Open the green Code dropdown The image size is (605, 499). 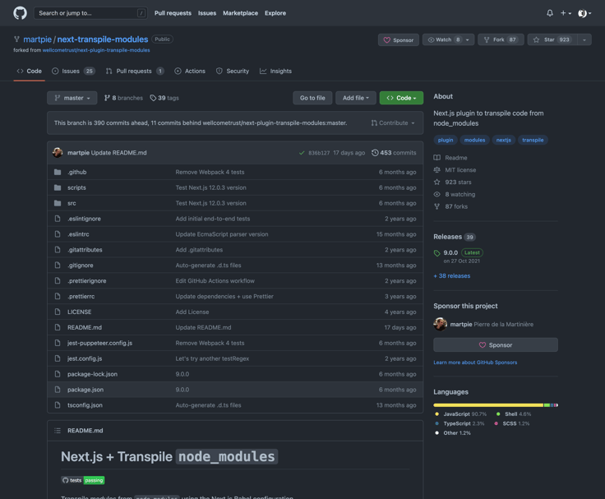401,98
